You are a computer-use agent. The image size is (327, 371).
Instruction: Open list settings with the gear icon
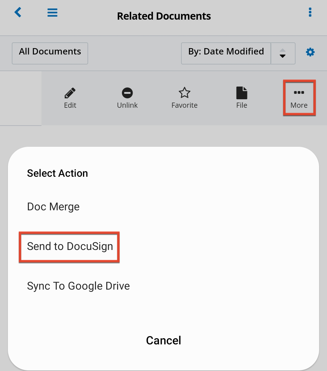(x=310, y=52)
